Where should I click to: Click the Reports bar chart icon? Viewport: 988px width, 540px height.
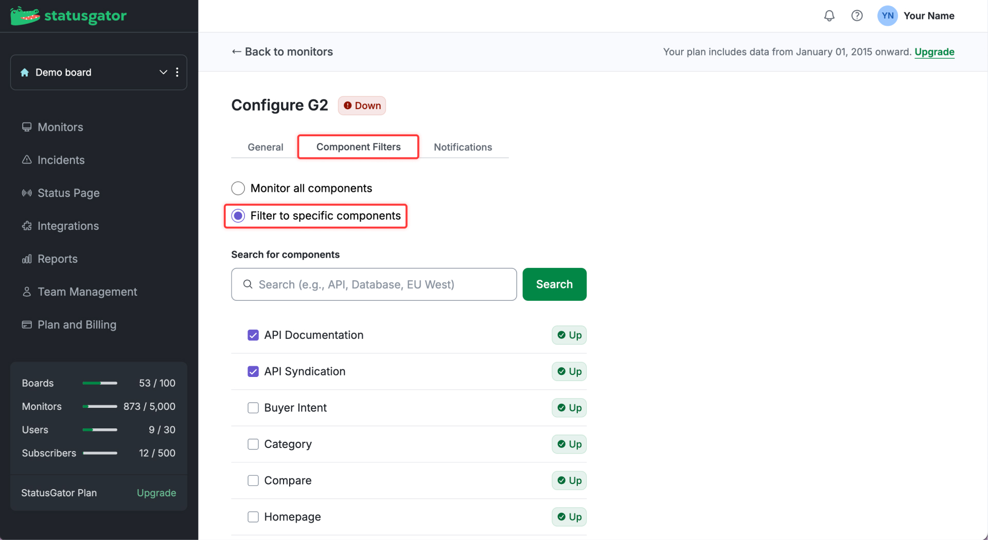pos(27,259)
